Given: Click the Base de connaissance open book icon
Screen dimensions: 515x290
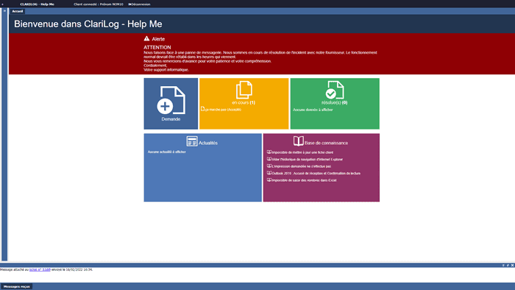Looking at the screenshot, I should click(x=298, y=141).
